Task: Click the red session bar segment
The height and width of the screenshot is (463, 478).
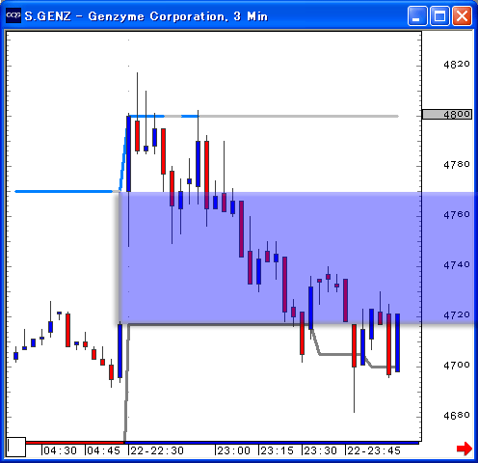Action: pos(75,443)
